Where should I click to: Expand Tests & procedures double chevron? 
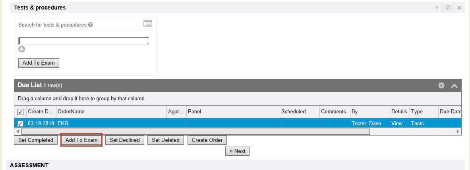(x=437, y=8)
